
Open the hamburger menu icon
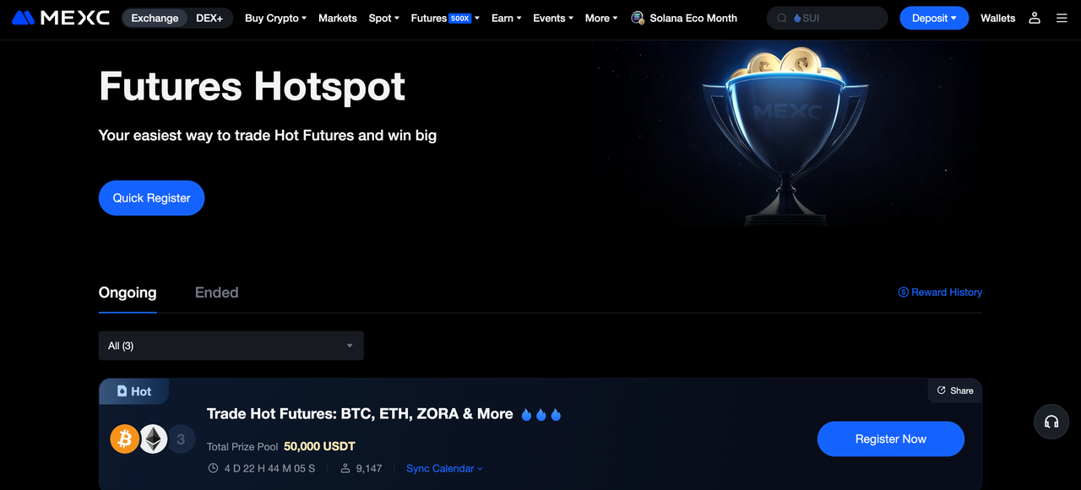click(x=1062, y=18)
